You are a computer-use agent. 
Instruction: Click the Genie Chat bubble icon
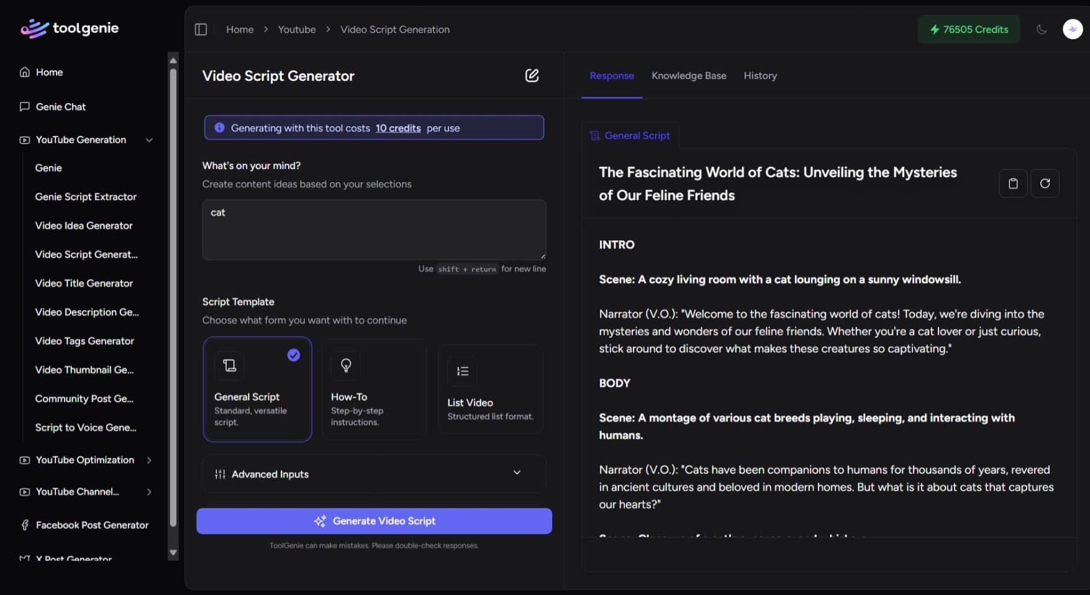[x=25, y=106]
